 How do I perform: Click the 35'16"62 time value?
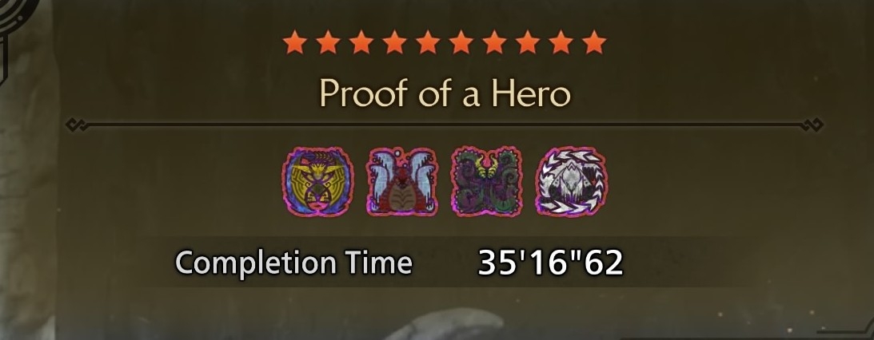[x=550, y=263]
